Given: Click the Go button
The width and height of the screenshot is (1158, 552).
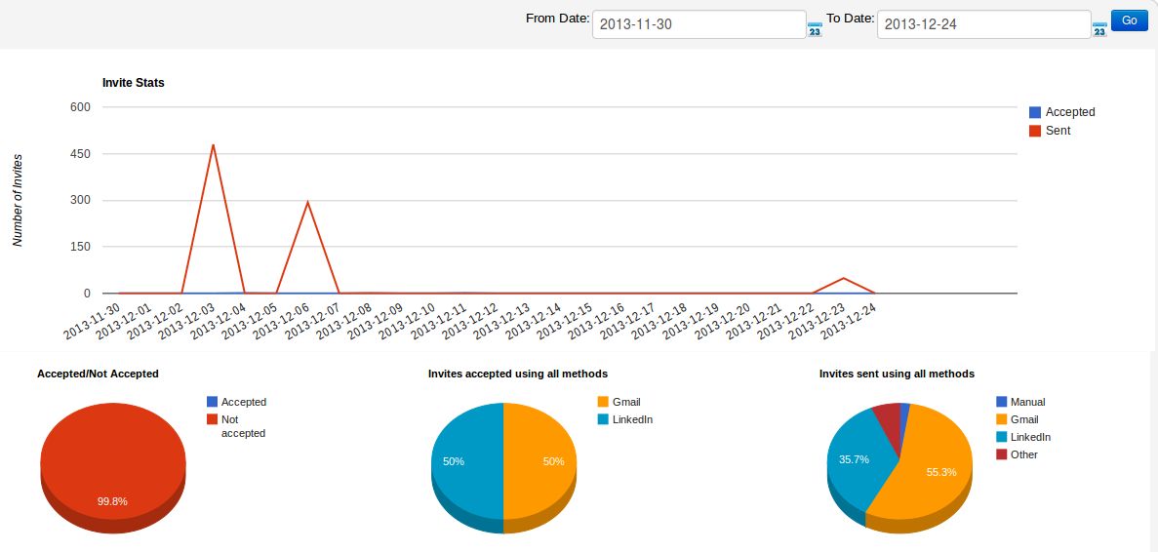Looking at the screenshot, I should coord(1130,20).
